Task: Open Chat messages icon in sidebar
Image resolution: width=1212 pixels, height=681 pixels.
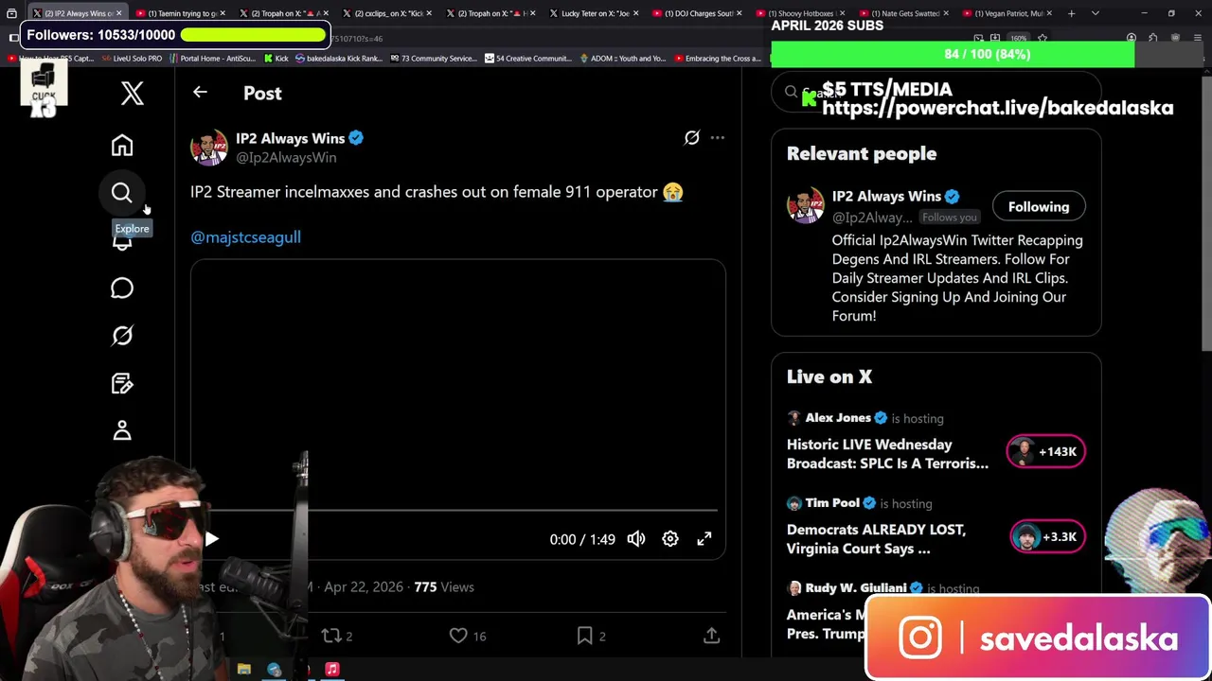Action: point(122,288)
